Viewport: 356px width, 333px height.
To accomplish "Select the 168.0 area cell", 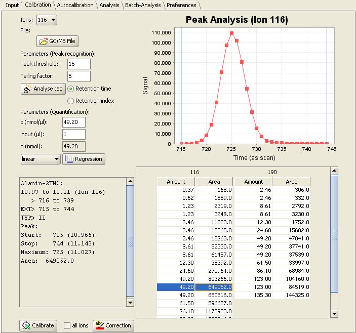I will pyautogui.click(x=214, y=190).
